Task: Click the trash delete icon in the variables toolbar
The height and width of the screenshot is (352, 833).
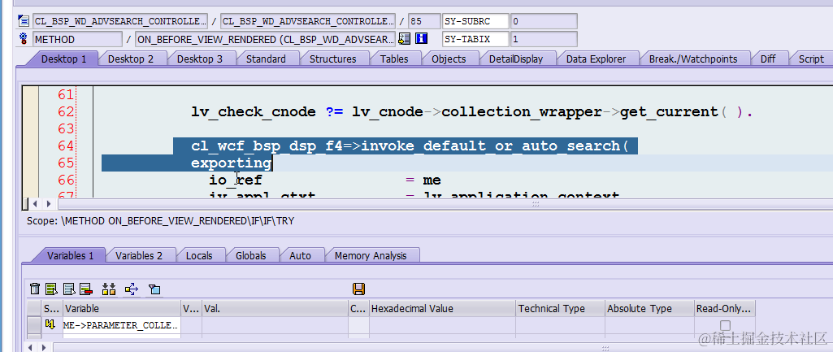Action: click(35, 289)
